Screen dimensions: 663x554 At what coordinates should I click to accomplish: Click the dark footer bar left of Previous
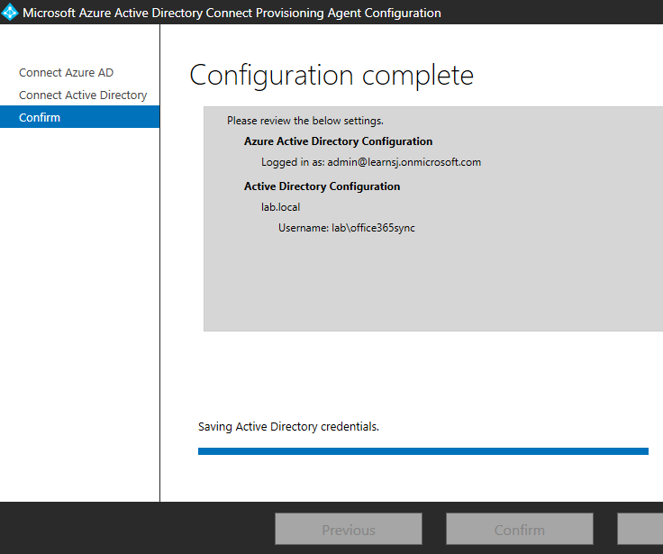click(135, 529)
